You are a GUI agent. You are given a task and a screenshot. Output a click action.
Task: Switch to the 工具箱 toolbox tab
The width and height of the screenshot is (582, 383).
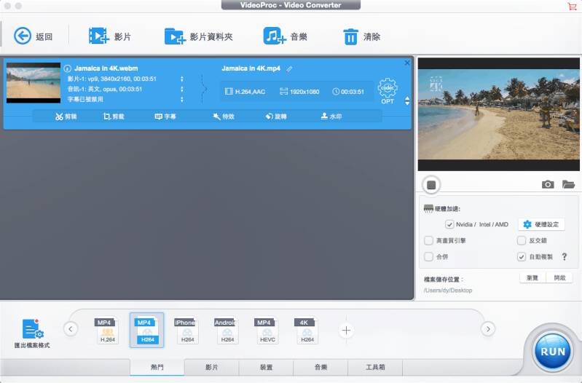pos(375,367)
